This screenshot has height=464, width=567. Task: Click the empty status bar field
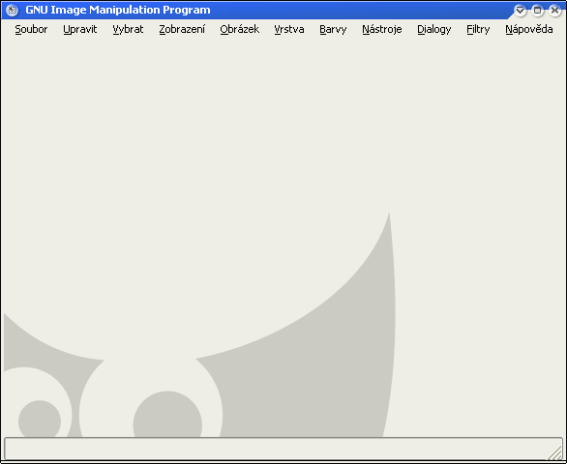283,449
